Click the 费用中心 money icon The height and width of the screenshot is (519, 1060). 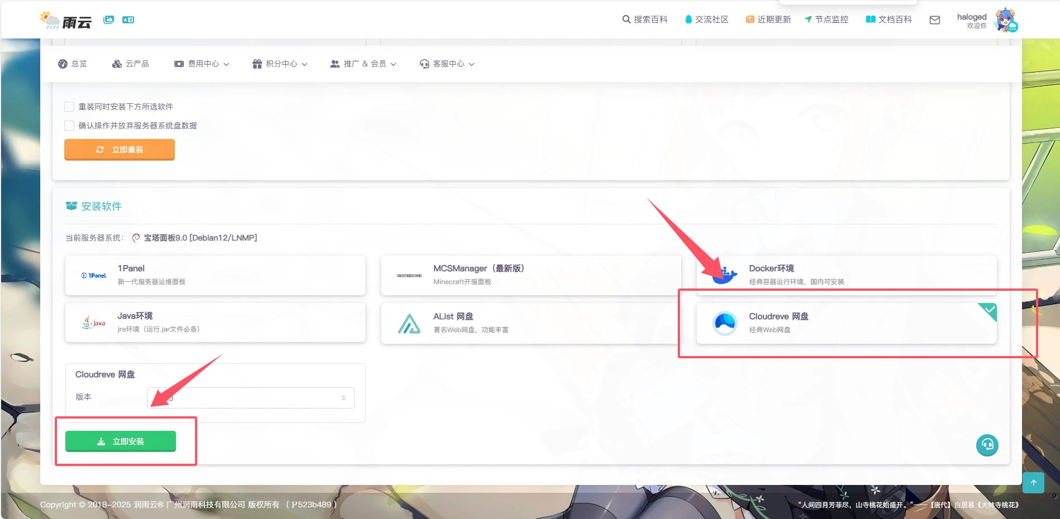click(179, 64)
